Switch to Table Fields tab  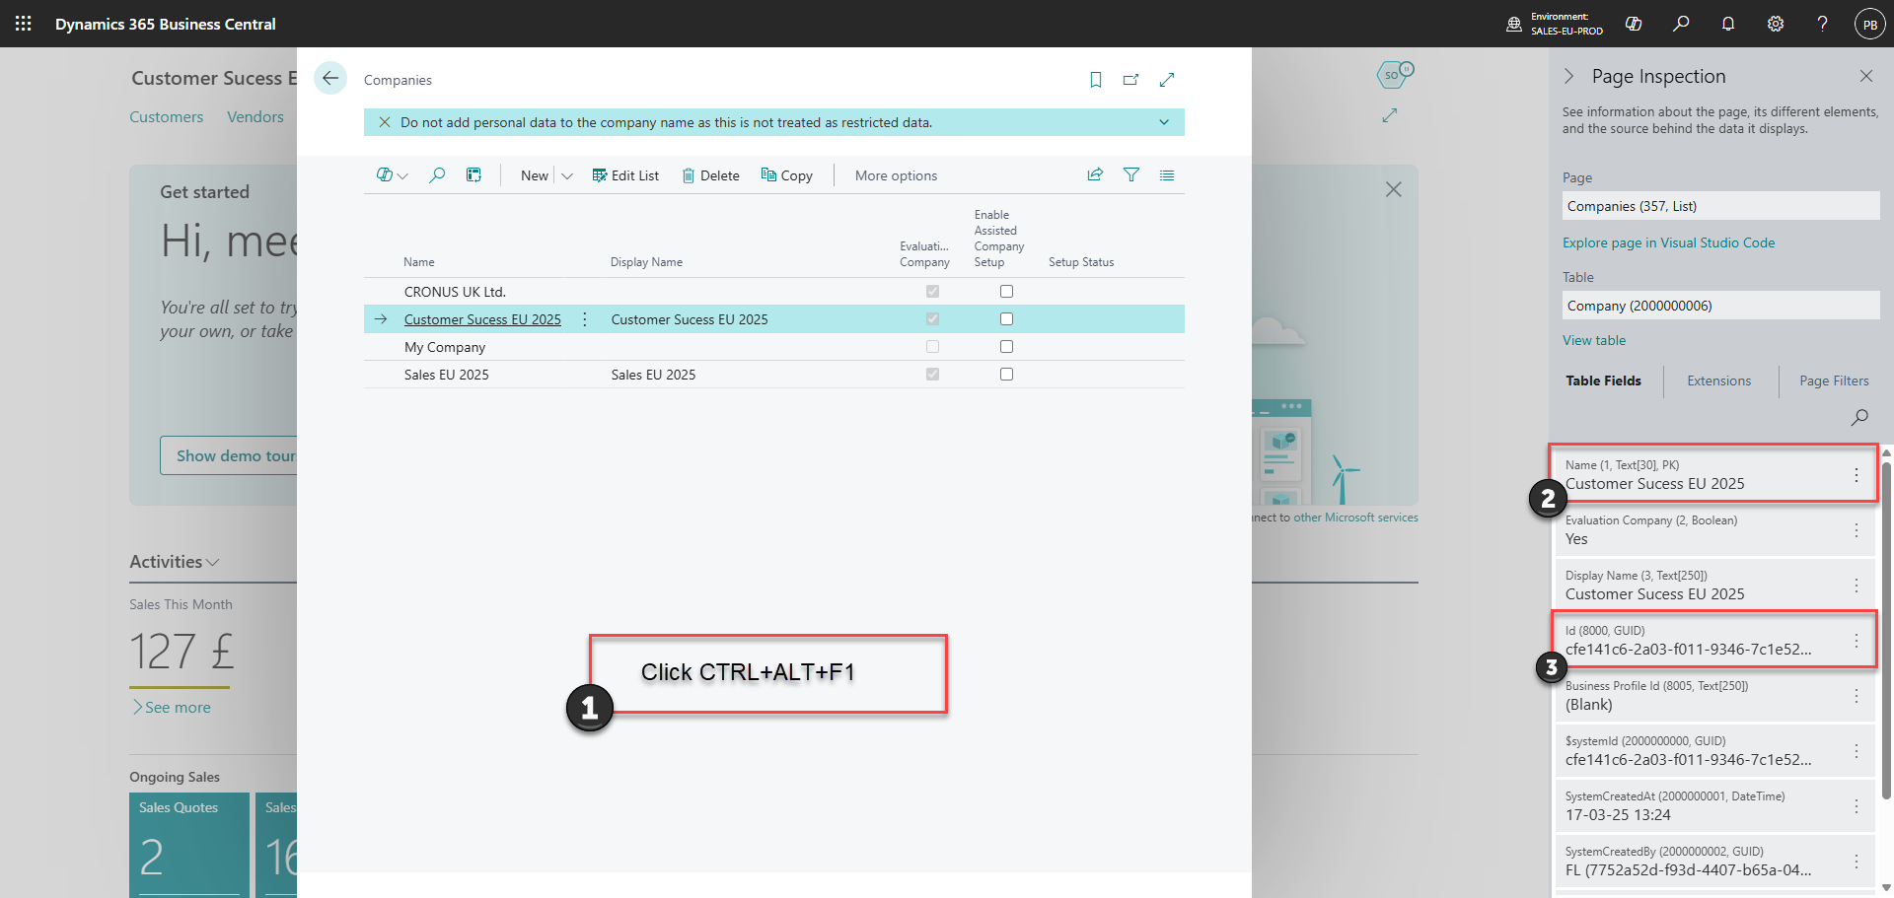[1603, 380]
